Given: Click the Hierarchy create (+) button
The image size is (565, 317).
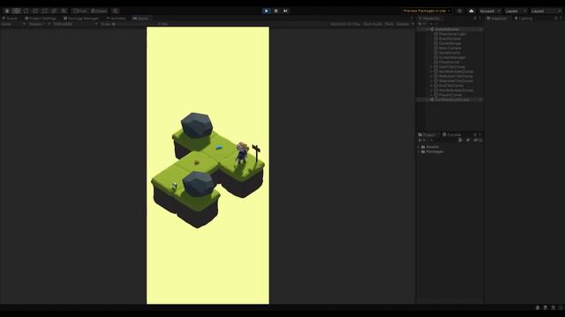Looking at the screenshot, I should (x=421, y=24).
